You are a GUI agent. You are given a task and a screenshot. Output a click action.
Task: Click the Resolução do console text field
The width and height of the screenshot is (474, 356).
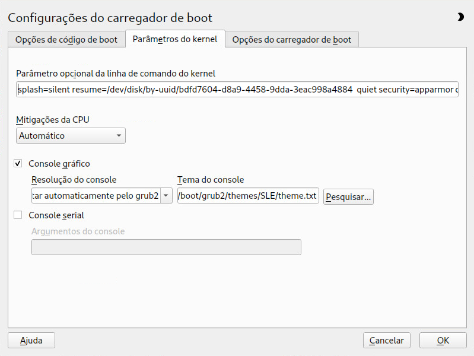click(x=96, y=196)
